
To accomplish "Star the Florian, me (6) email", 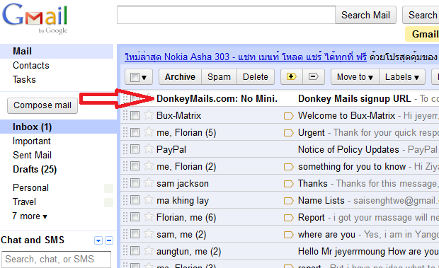I will click(149, 217).
